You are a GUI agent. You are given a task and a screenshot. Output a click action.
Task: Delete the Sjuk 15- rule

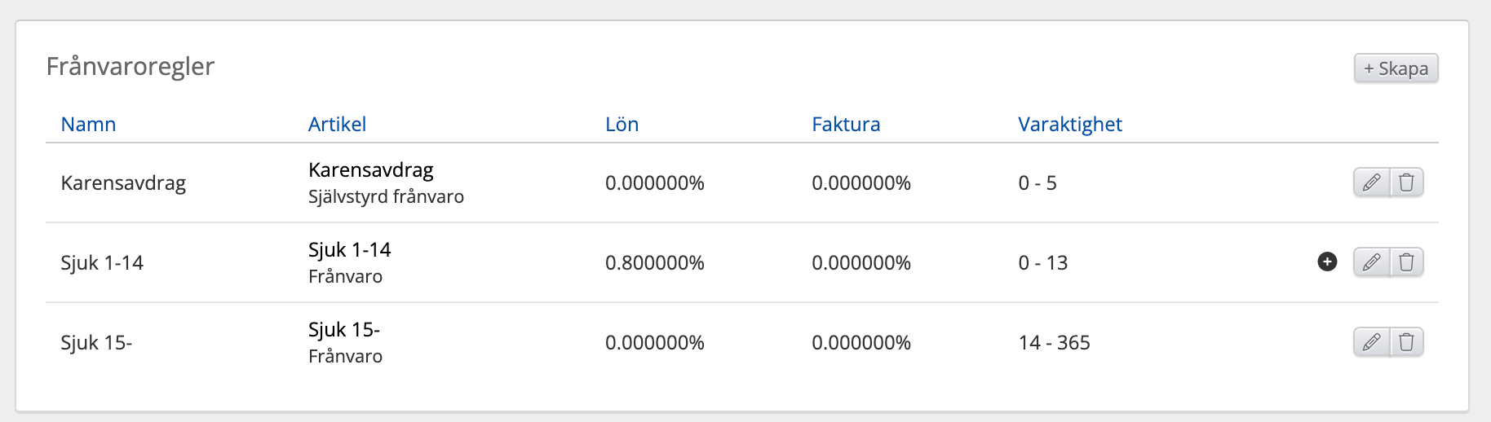1406,342
